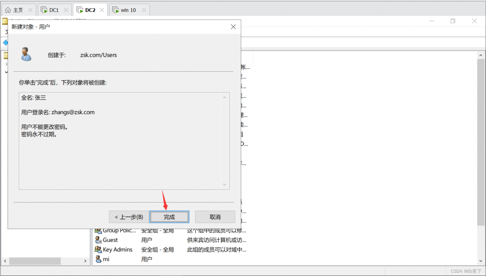Go back with the 上一步(B) button
The image size is (486, 276).
(129, 217)
